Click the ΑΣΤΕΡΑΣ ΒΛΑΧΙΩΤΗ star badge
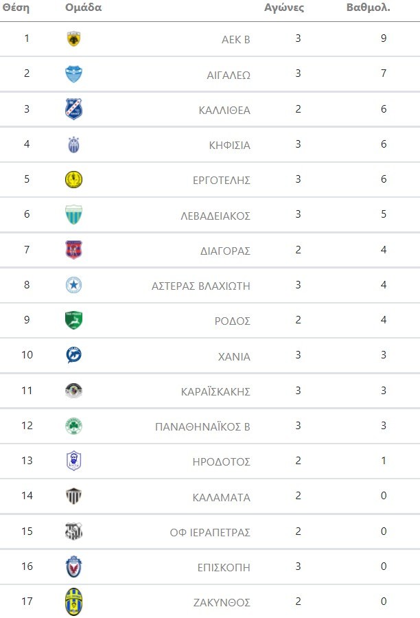This screenshot has width=420, height=618. (73, 285)
